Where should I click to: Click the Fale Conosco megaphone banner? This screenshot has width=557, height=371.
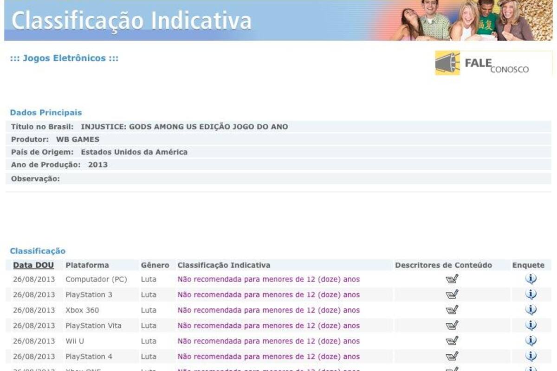494,63
